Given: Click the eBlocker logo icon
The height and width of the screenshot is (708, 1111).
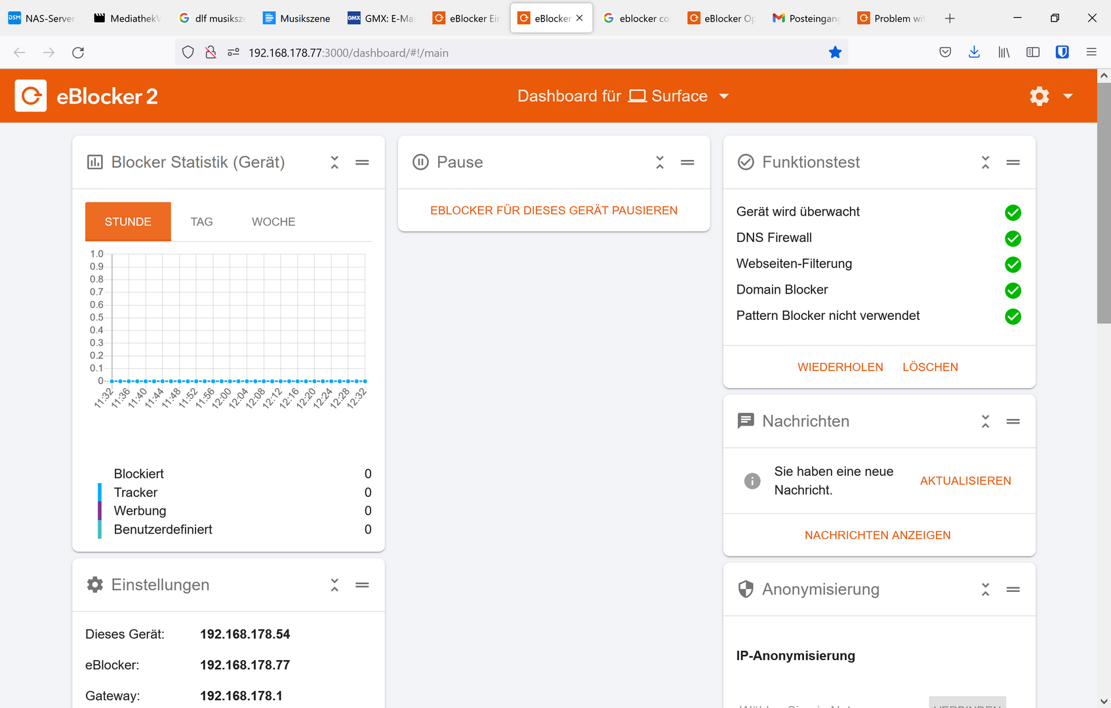Looking at the screenshot, I should coord(31,96).
